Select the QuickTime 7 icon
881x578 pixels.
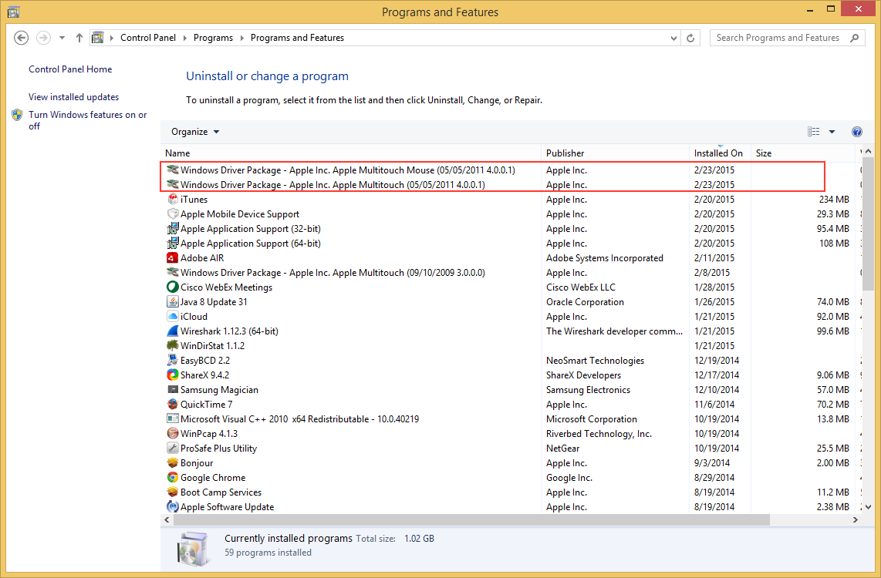(173, 404)
